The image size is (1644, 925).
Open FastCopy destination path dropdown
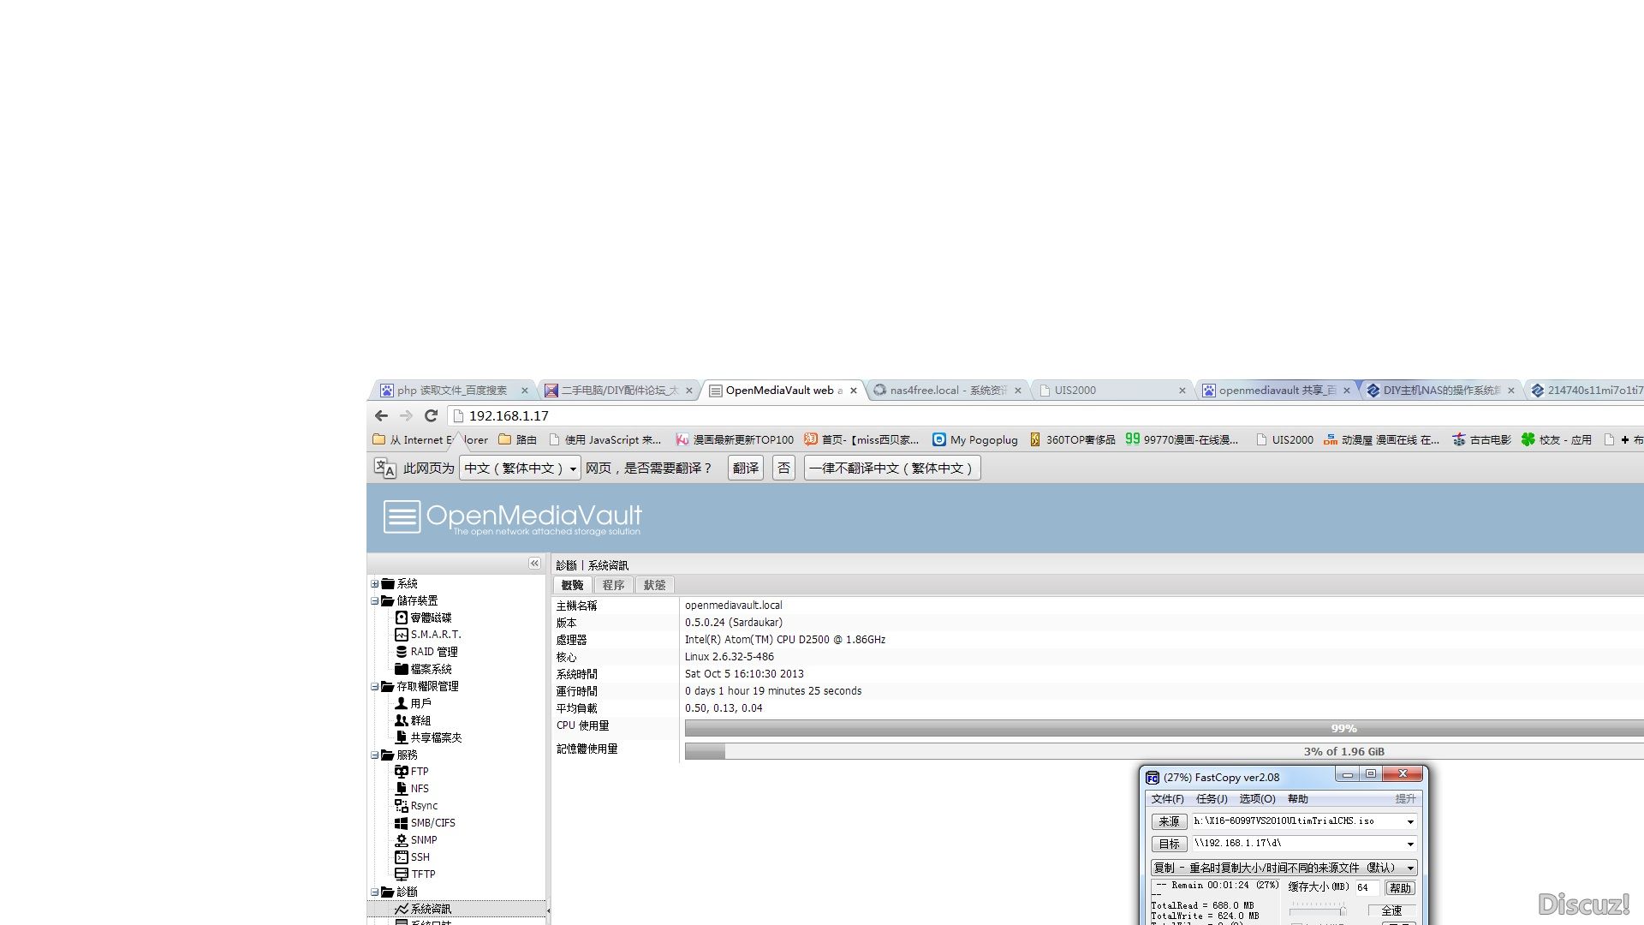(1410, 844)
